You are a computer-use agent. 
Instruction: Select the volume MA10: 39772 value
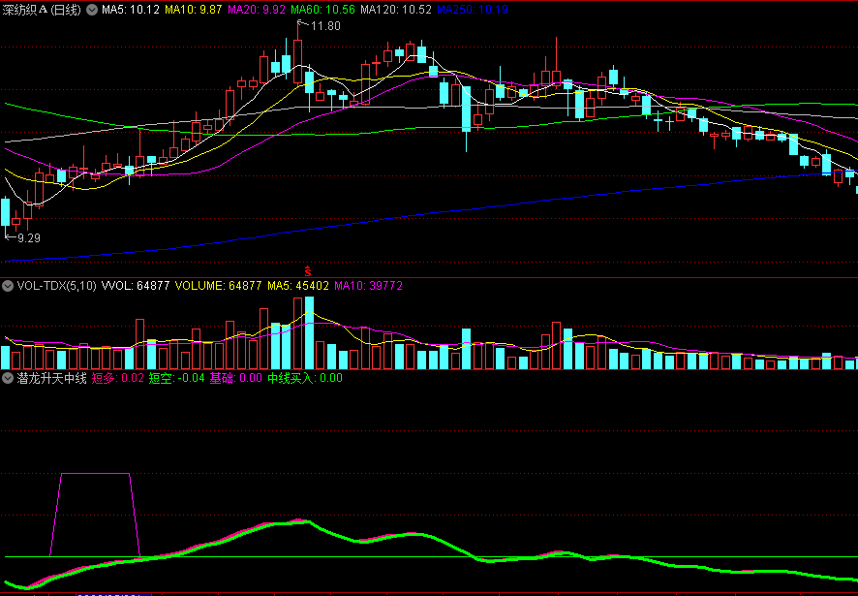[368, 285]
